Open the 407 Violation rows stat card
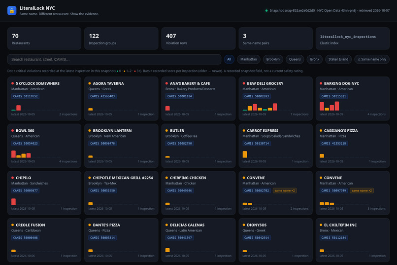This screenshot has width=397, height=265. point(198,38)
